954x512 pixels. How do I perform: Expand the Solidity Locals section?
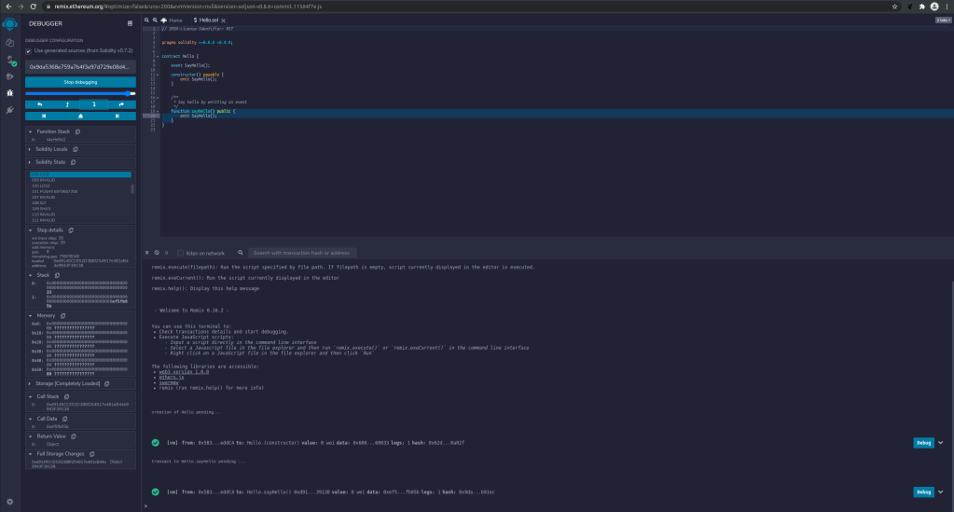[51, 149]
